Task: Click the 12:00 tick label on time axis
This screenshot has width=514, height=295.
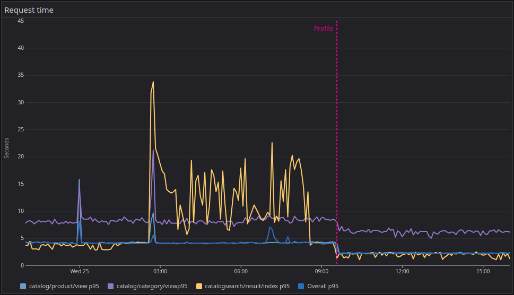Action: pos(402,271)
